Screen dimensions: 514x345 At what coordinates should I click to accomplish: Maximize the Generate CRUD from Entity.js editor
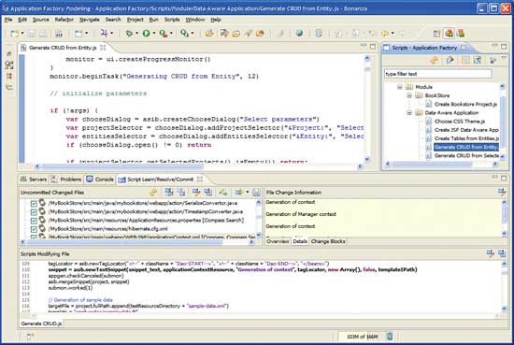373,47
